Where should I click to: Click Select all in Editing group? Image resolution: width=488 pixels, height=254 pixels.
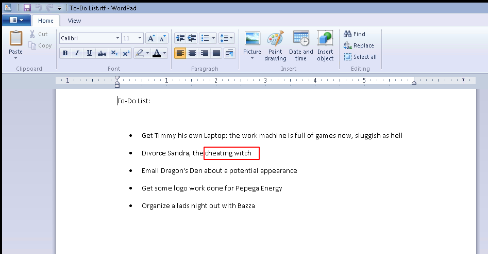tap(360, 57)
